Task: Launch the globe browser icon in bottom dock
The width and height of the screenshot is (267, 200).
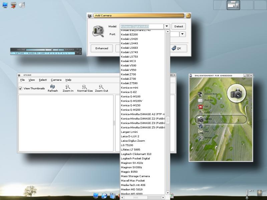Action: click(x=104, y=196)
